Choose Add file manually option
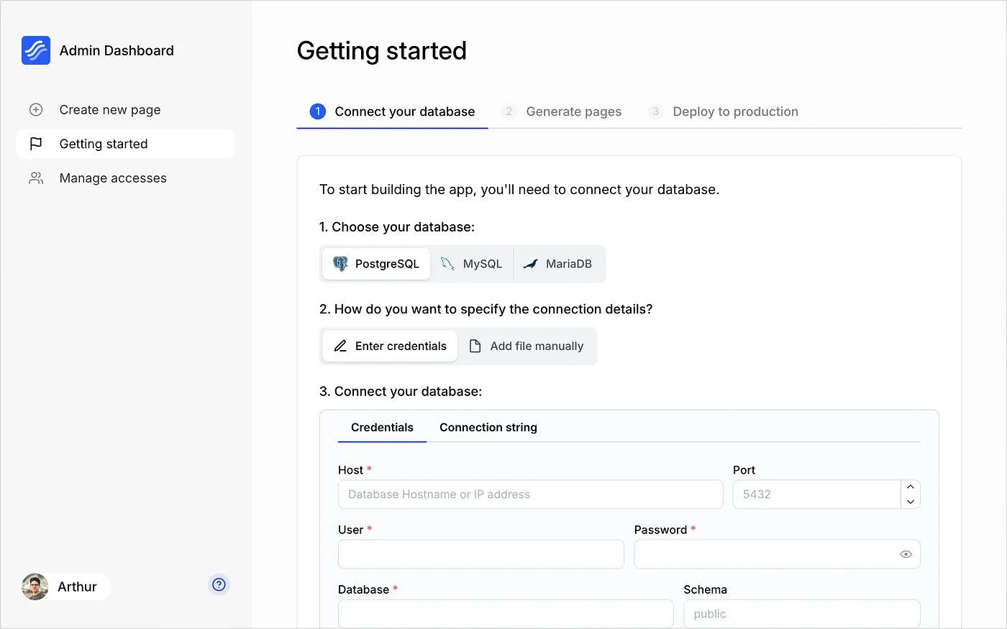This screenshot has width=1007, height=629. [x=527, y=346]
